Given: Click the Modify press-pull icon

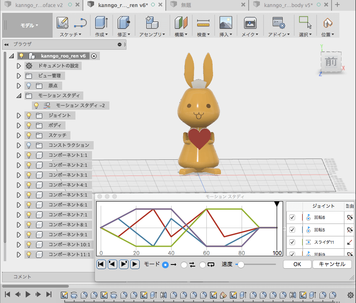Looking at the screenshot, I should pos(124,22).
